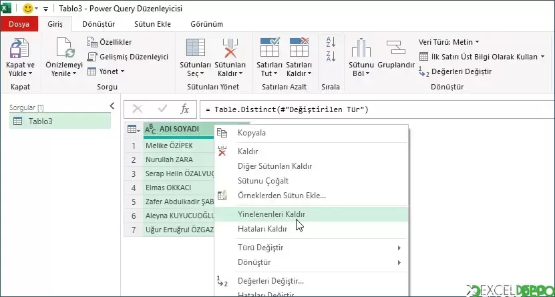Click the Melike ÖZİPEK cell

click(x=179, y=145)
